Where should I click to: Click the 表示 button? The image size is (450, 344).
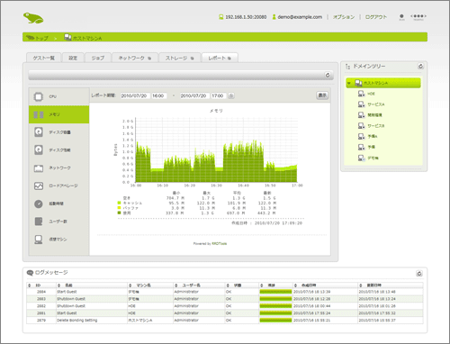click(322, 95)
